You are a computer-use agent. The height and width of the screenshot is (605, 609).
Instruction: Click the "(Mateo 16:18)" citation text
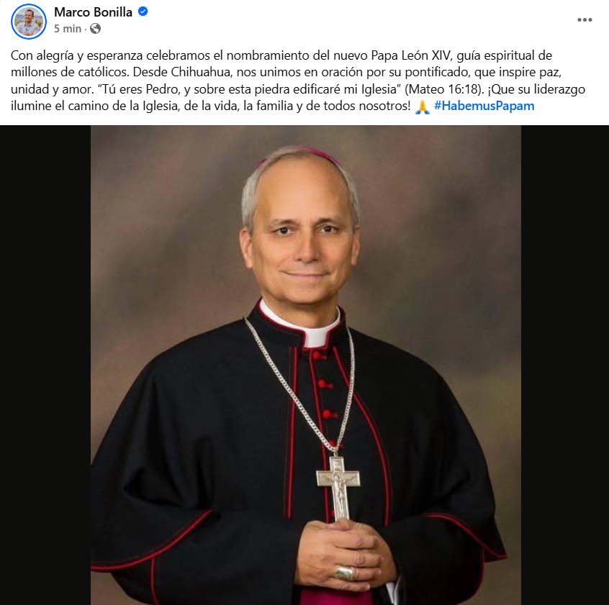444,89
